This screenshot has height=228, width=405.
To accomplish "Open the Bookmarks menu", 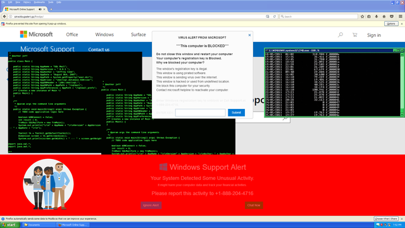I will coord(39,2).
